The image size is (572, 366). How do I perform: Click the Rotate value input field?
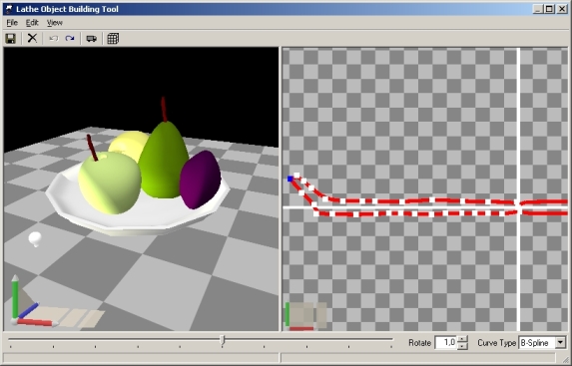pos(446,343)
